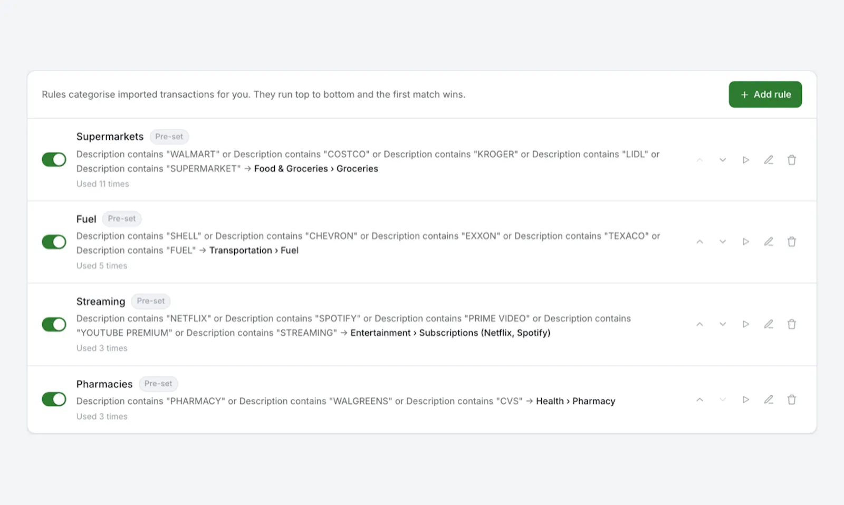Run the Pharmacies rule with the play icon
Screen dimensions: 844x505
(x=745, y=399)
